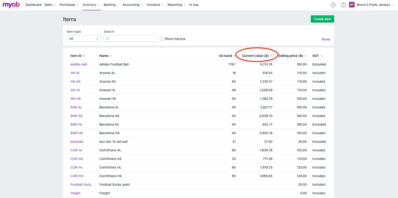
Task: Click the BF business avatar icon
Action: click(x=352, y=5)
